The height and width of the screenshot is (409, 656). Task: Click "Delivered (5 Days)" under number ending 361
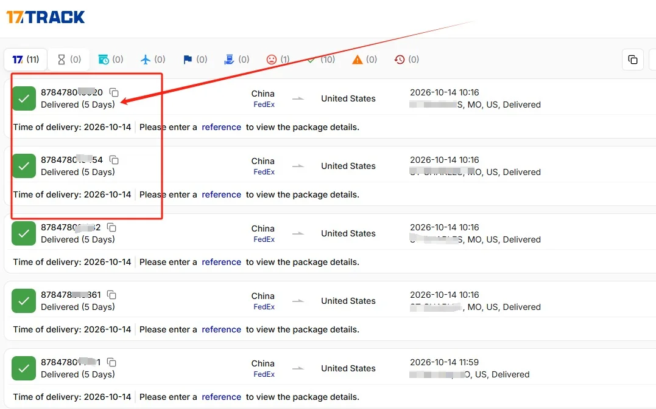tap(78, 307)
